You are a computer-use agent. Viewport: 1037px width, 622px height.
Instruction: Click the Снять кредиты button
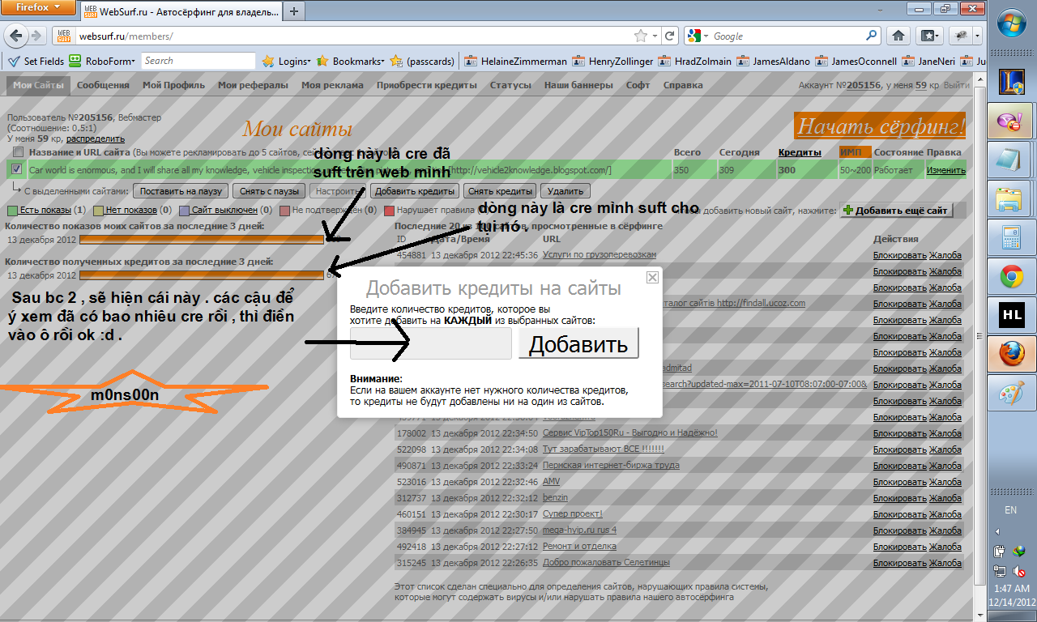coord(500,191)
